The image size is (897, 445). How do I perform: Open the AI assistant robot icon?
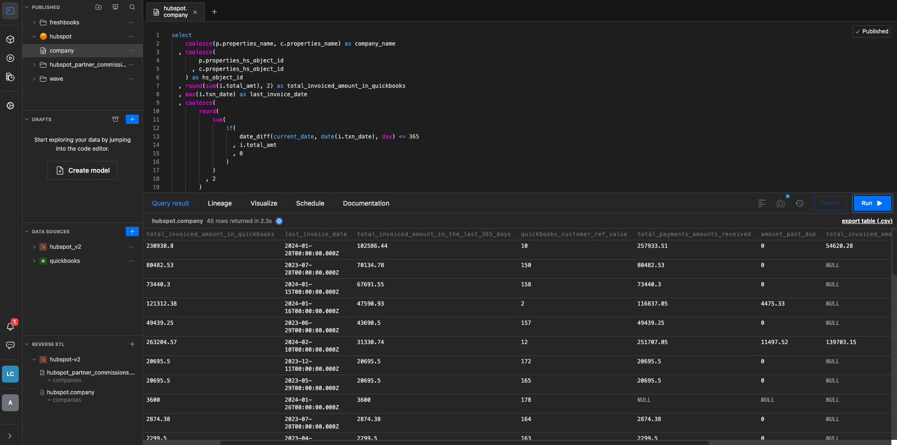click(781, 203)
